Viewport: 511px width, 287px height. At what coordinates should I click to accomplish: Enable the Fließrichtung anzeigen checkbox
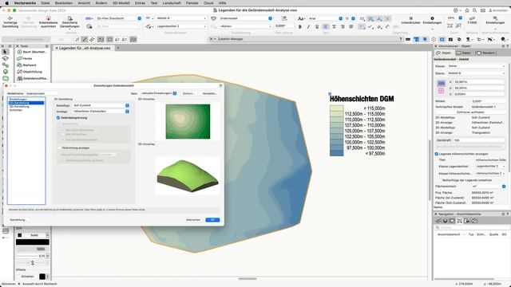pyautogui.click(x=59, y=147)
